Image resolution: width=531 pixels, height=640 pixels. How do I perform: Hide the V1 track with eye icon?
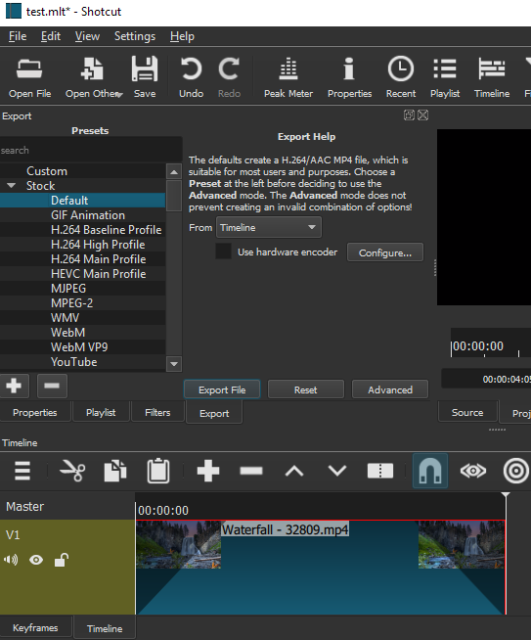pos(36,560)
